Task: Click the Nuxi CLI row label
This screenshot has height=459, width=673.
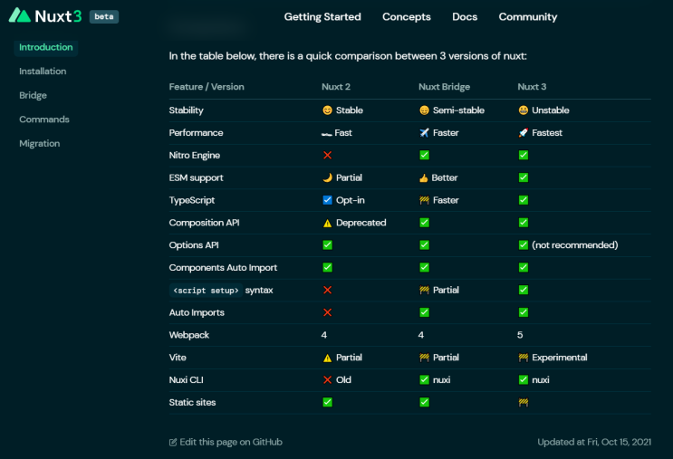Action: point(187,379)
